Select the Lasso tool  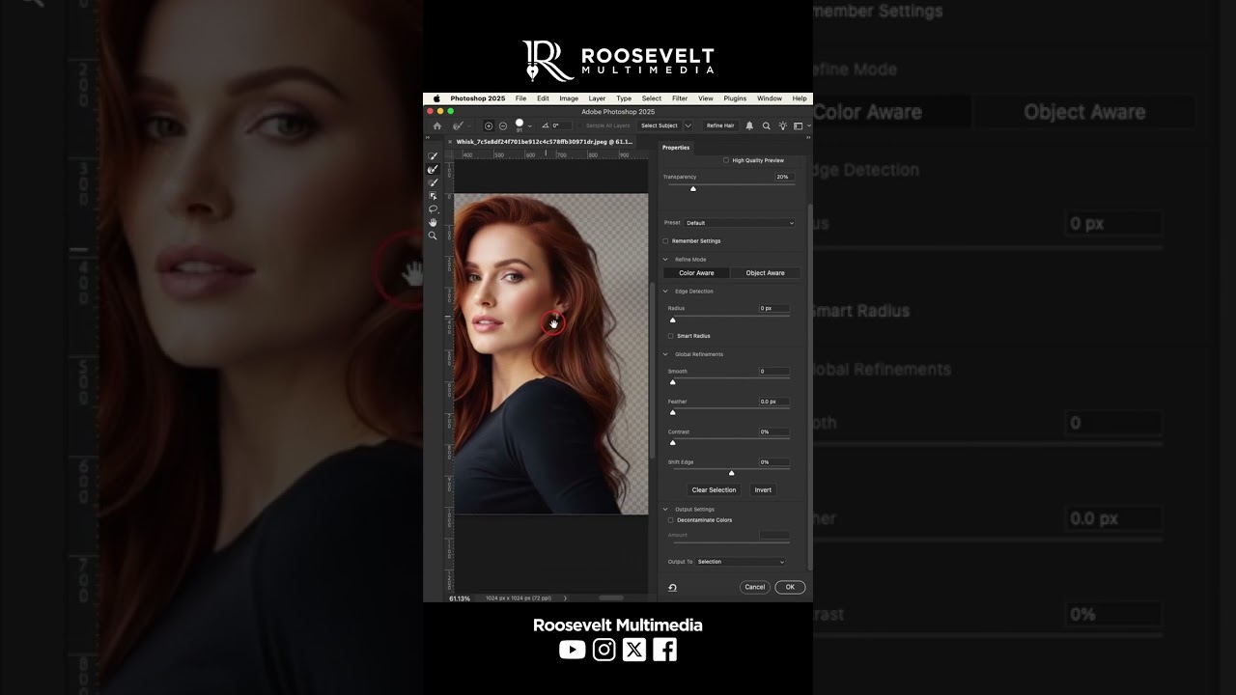tap(433, 208)
